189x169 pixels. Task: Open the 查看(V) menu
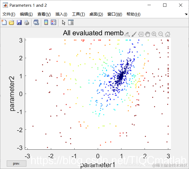pyautogui.click(x=44, y=14)
